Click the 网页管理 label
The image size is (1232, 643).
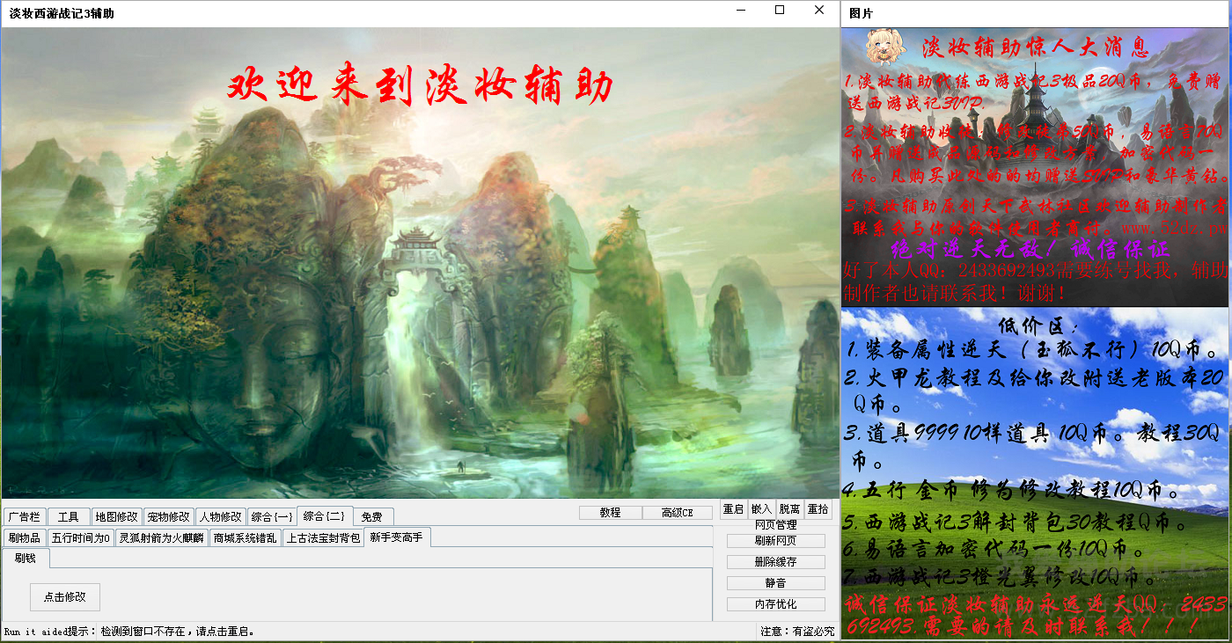click(776, 525)
